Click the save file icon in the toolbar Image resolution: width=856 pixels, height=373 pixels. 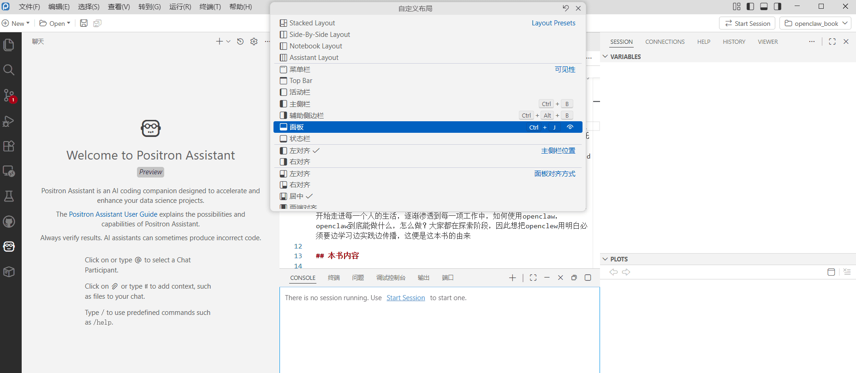(x=83, y=24)
